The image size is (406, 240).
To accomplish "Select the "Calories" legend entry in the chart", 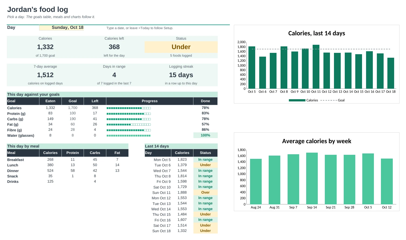I will pyautogui.click(x=303, y=100).
